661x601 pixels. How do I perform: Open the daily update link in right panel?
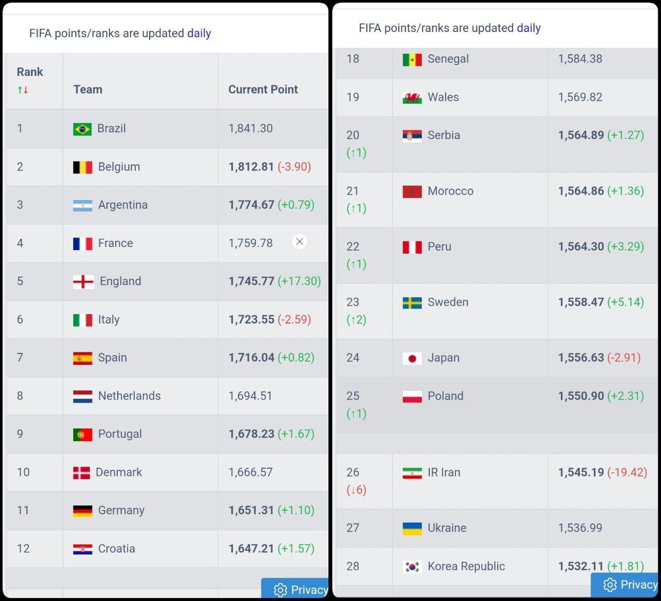click(529, 28)
